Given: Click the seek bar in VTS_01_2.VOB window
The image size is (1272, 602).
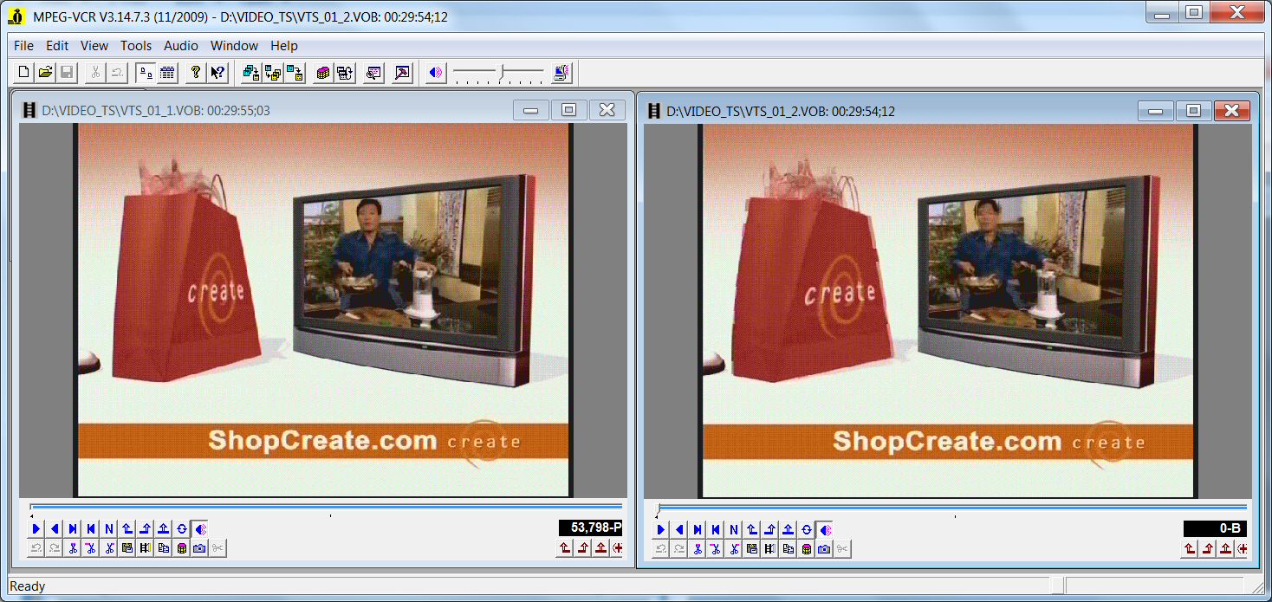Looking at the screenshot, I should pos(951,507).
